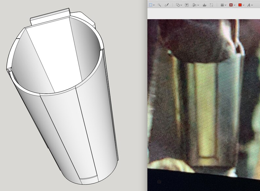Insert a text box with the Text tool

(x=187, y=5)
